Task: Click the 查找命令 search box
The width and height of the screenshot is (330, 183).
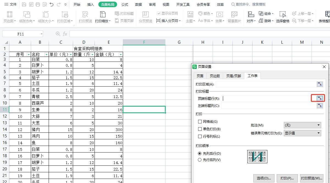Action: click(248, 4)
